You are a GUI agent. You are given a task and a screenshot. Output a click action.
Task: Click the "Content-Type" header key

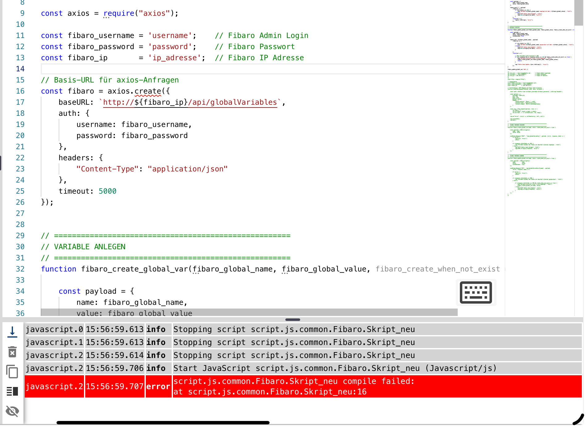[107, 169]
